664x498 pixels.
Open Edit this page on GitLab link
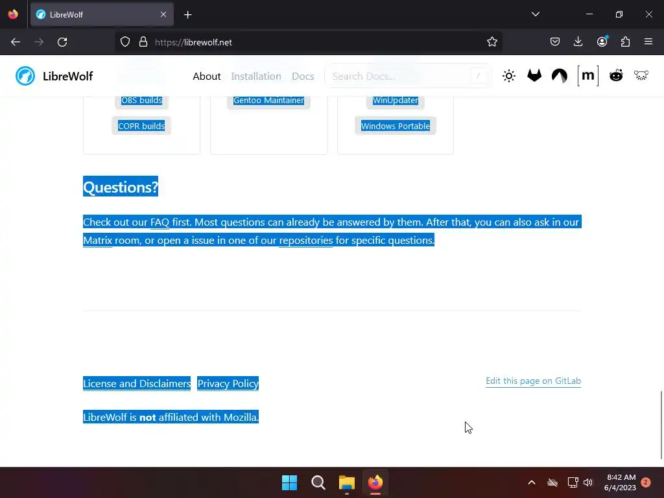(533, 381)
